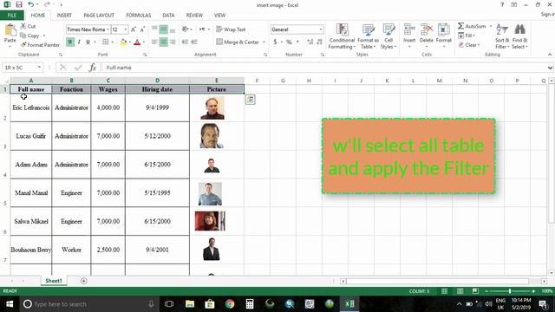Increase font size with the large A icon
555x312 pixels.
click(134, 29)
